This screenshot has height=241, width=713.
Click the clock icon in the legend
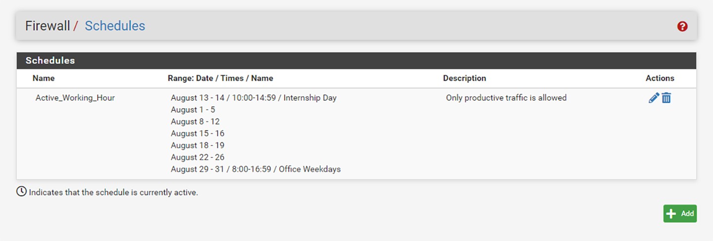coord(21,192)
